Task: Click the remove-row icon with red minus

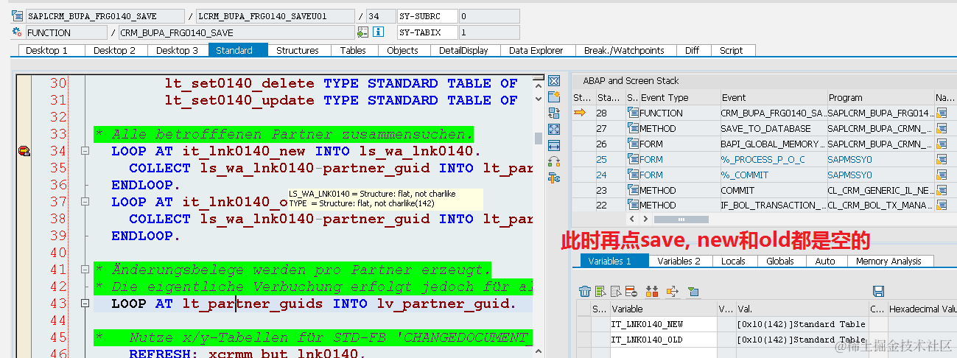Action: point(631,292)
